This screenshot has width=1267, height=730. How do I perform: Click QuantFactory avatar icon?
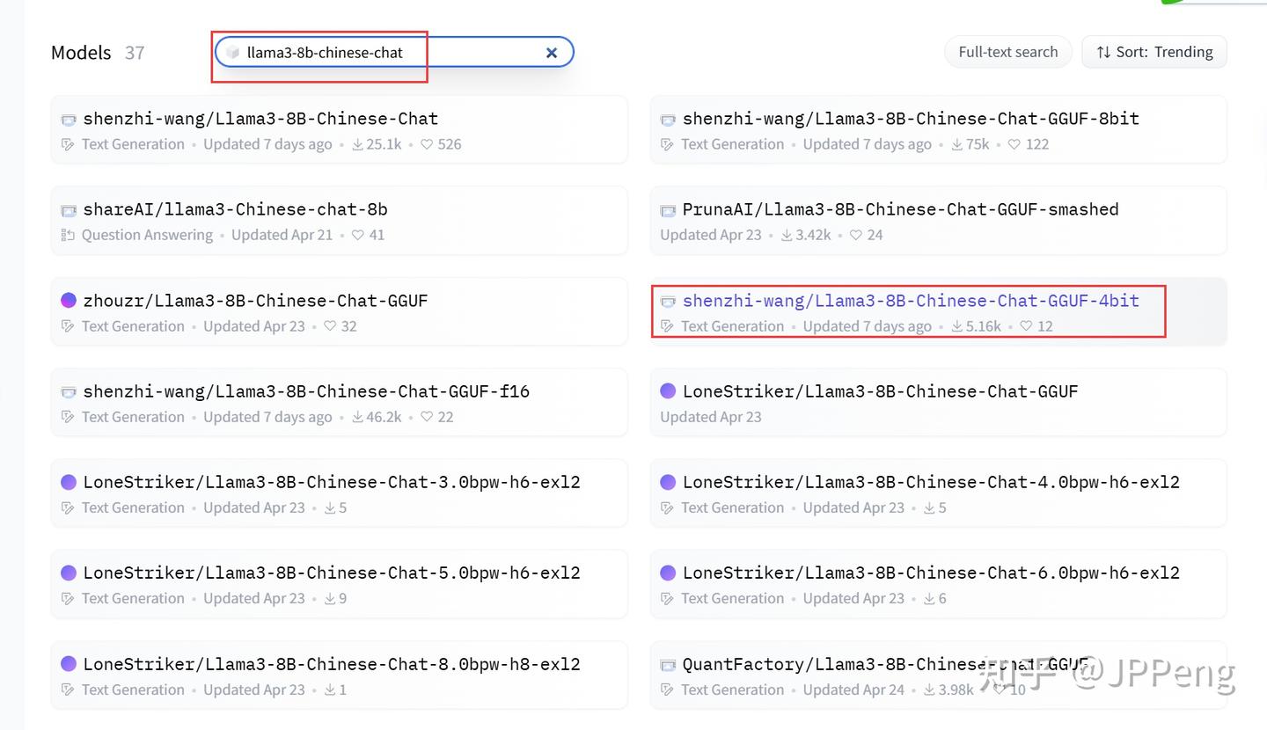(668, 664)
